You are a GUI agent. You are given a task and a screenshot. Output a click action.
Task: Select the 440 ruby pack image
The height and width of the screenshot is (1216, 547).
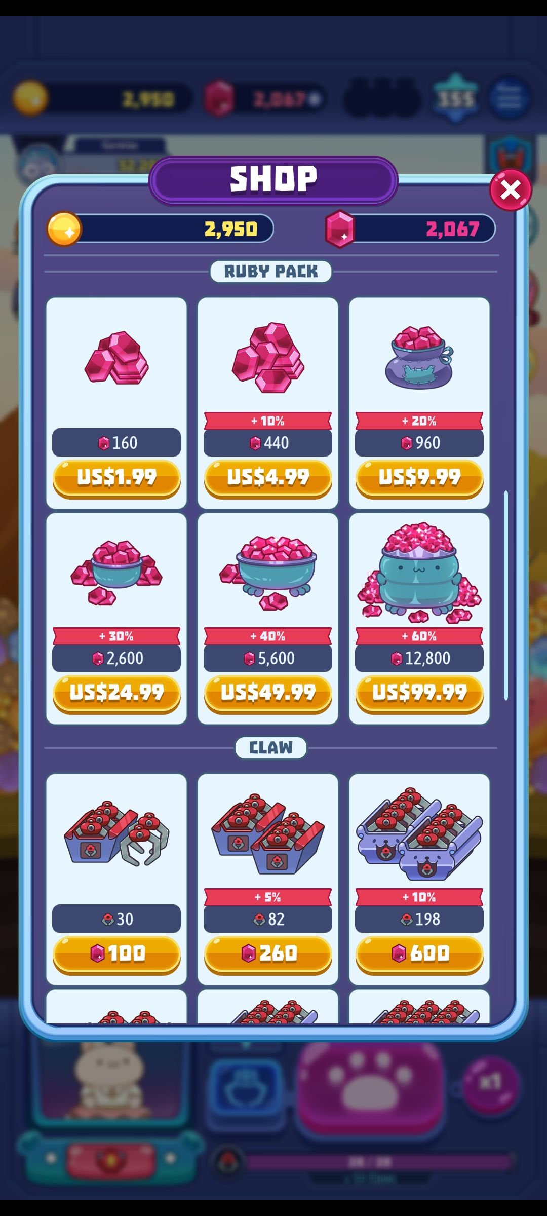tap(268, 358)
